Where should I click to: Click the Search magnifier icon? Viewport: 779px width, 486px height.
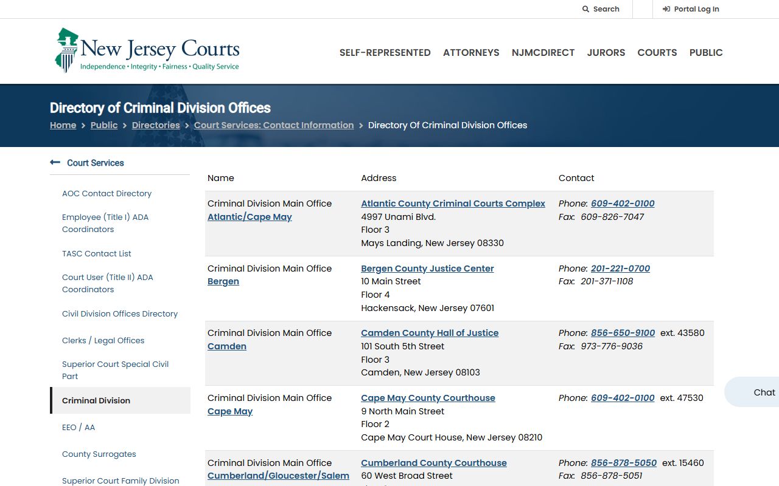(x=585, y=9)
